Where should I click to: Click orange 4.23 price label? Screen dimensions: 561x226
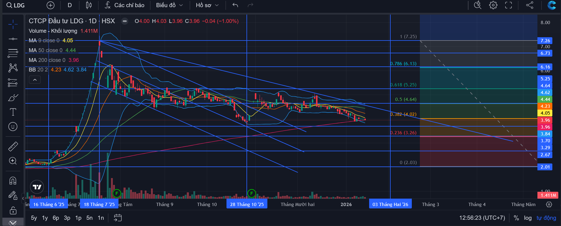(x=545, y=106)
